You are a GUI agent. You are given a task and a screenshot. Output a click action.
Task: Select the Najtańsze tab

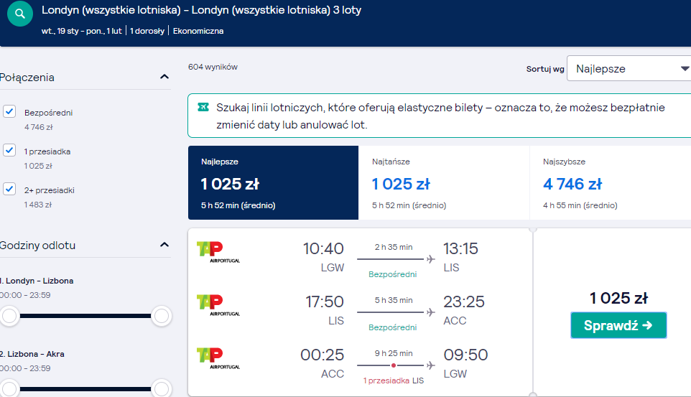pos(444,183)
